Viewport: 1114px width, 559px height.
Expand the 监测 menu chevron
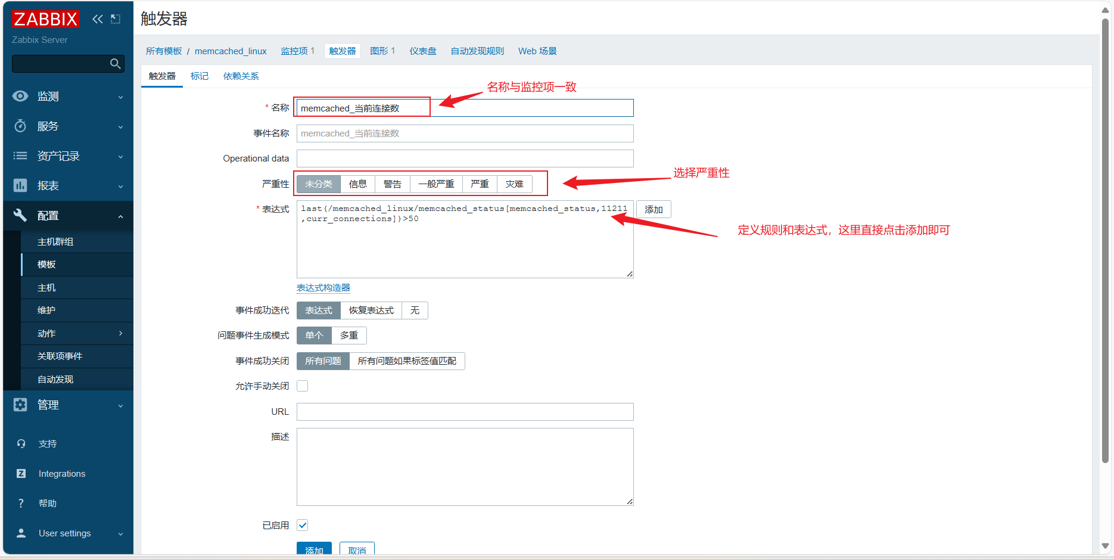(x=120, y=97)
